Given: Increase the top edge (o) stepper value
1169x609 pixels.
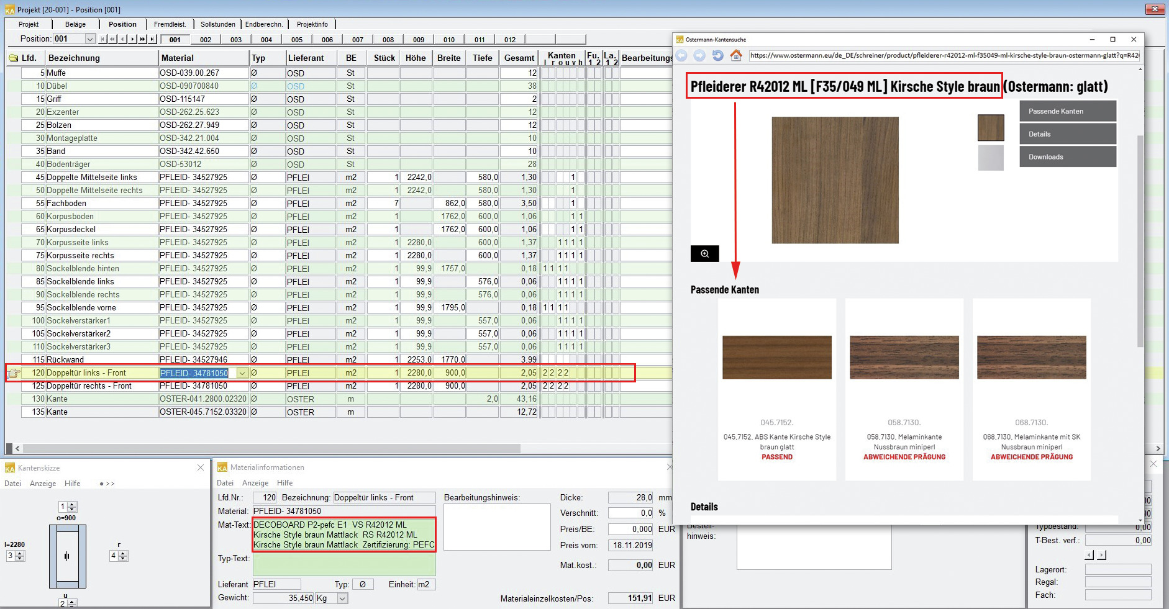Looking at the screenshot, I should 72,504.
